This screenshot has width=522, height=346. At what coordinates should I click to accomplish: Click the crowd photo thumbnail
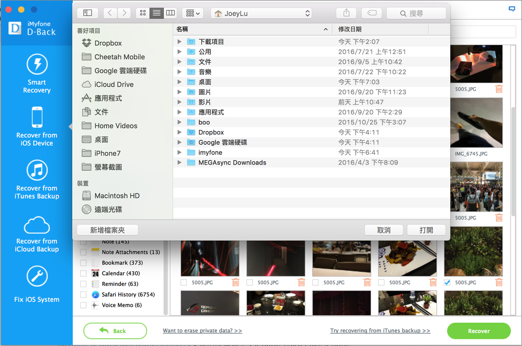(x=476, y=187)
